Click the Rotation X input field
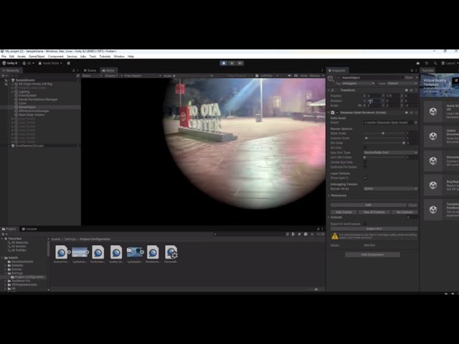The height and width of the screenshot is (344, 459). tap(374, 101)
